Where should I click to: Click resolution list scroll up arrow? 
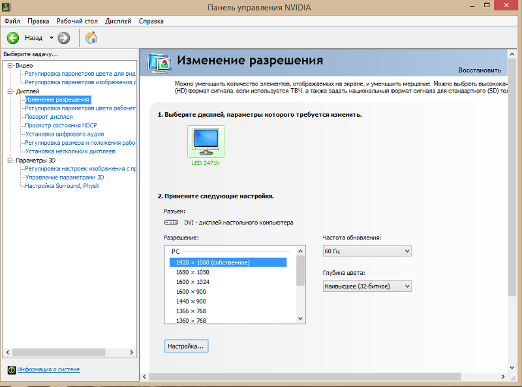[300, 251]
